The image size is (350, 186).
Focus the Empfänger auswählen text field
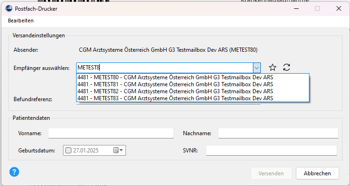(x=165, y=68)
